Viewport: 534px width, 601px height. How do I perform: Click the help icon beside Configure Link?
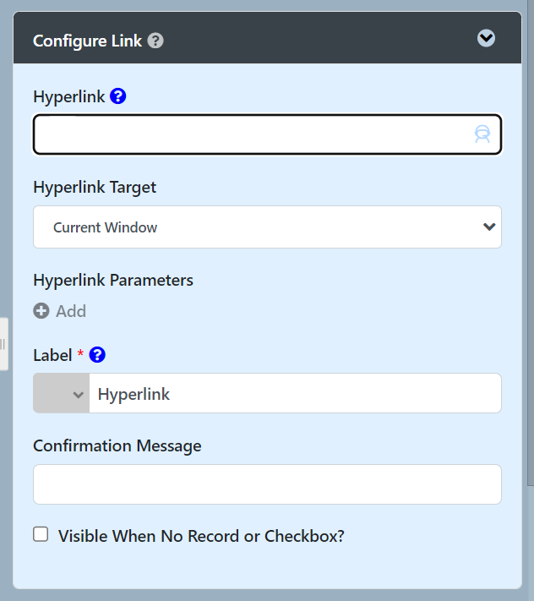155,41
